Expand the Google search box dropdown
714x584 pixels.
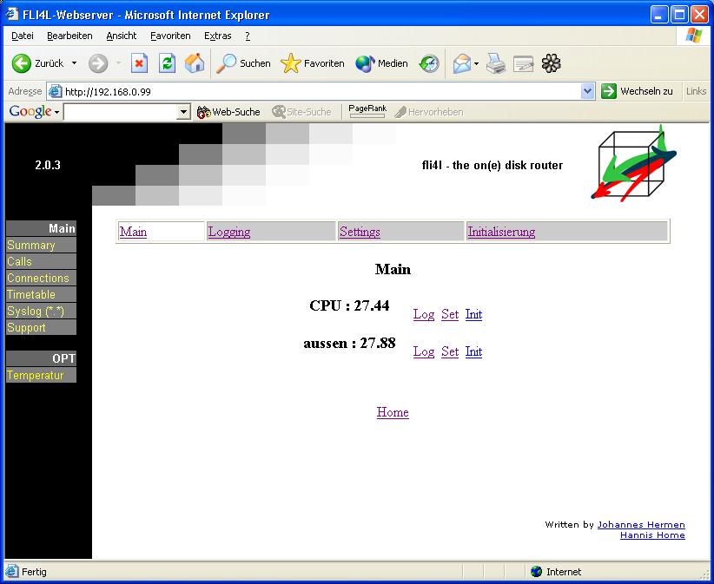click(x=183, y=112)
